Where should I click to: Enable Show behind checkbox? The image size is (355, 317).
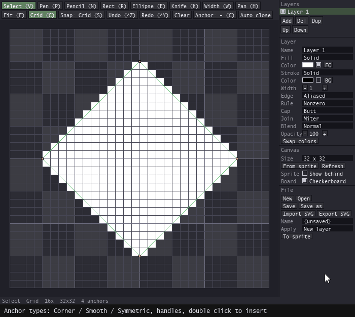pos(305,173)
